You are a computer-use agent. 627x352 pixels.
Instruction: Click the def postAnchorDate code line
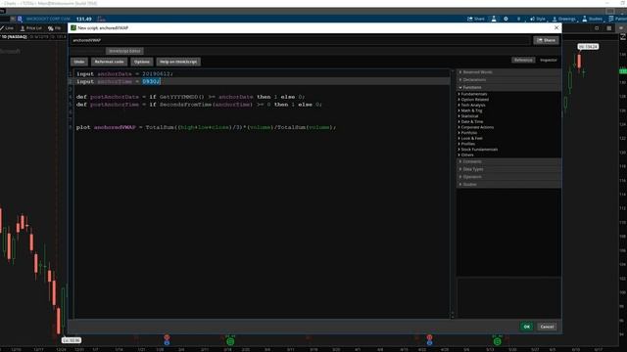(191, 97)
